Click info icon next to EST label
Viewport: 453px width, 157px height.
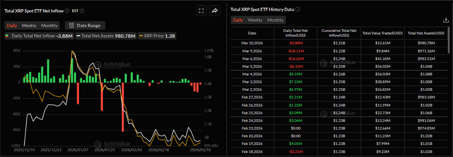tap(82, 11)
